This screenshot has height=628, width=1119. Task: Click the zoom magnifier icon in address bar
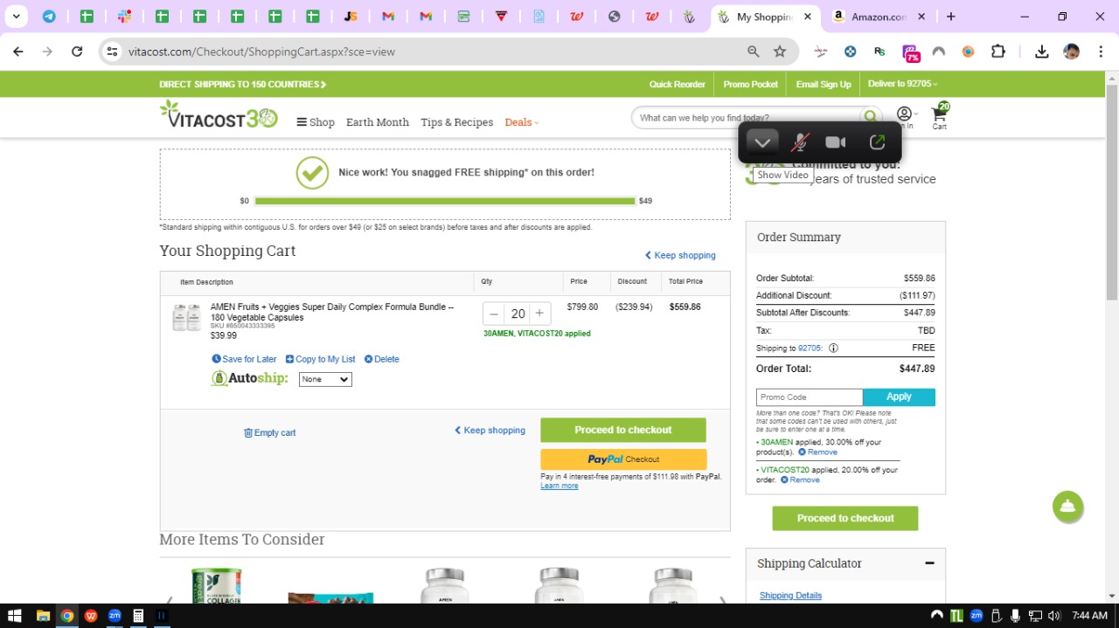(x=753, y=52)
